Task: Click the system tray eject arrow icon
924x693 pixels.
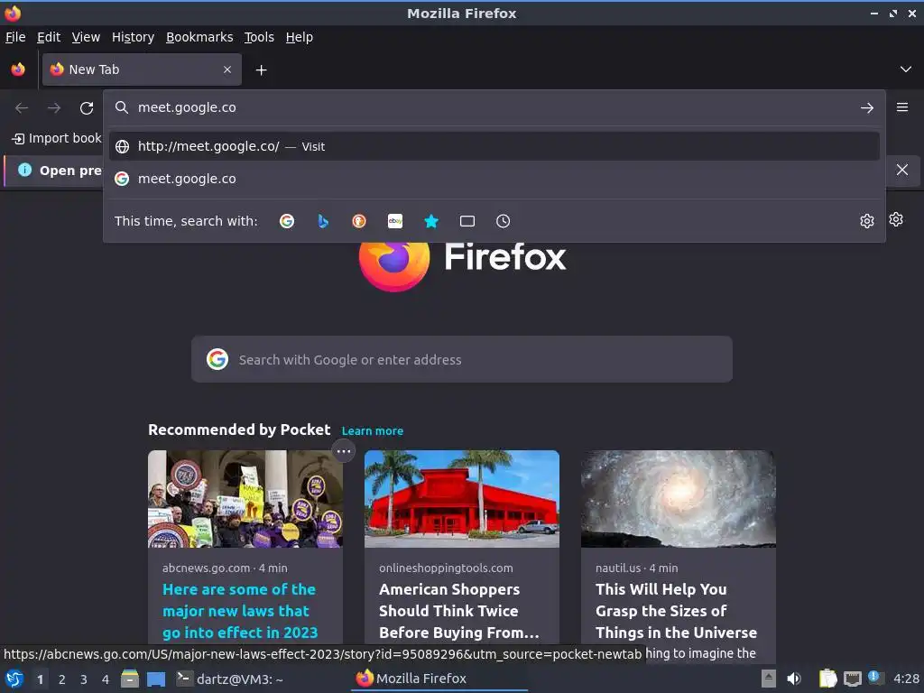Action: pos(769,679)
